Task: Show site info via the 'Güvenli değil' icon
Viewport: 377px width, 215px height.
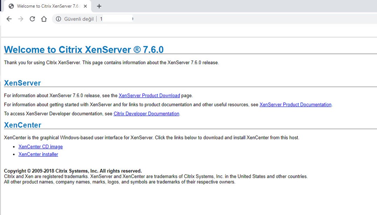Action: click(x=59, y=19)
